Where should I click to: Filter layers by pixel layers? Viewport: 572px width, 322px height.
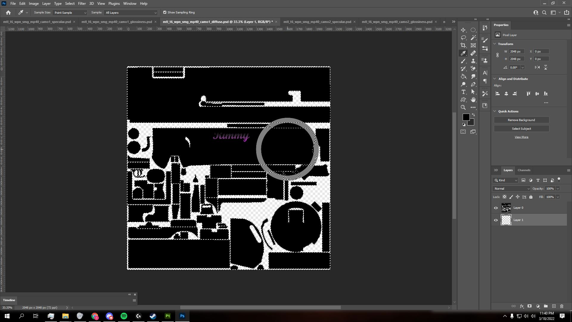(523, 180)
